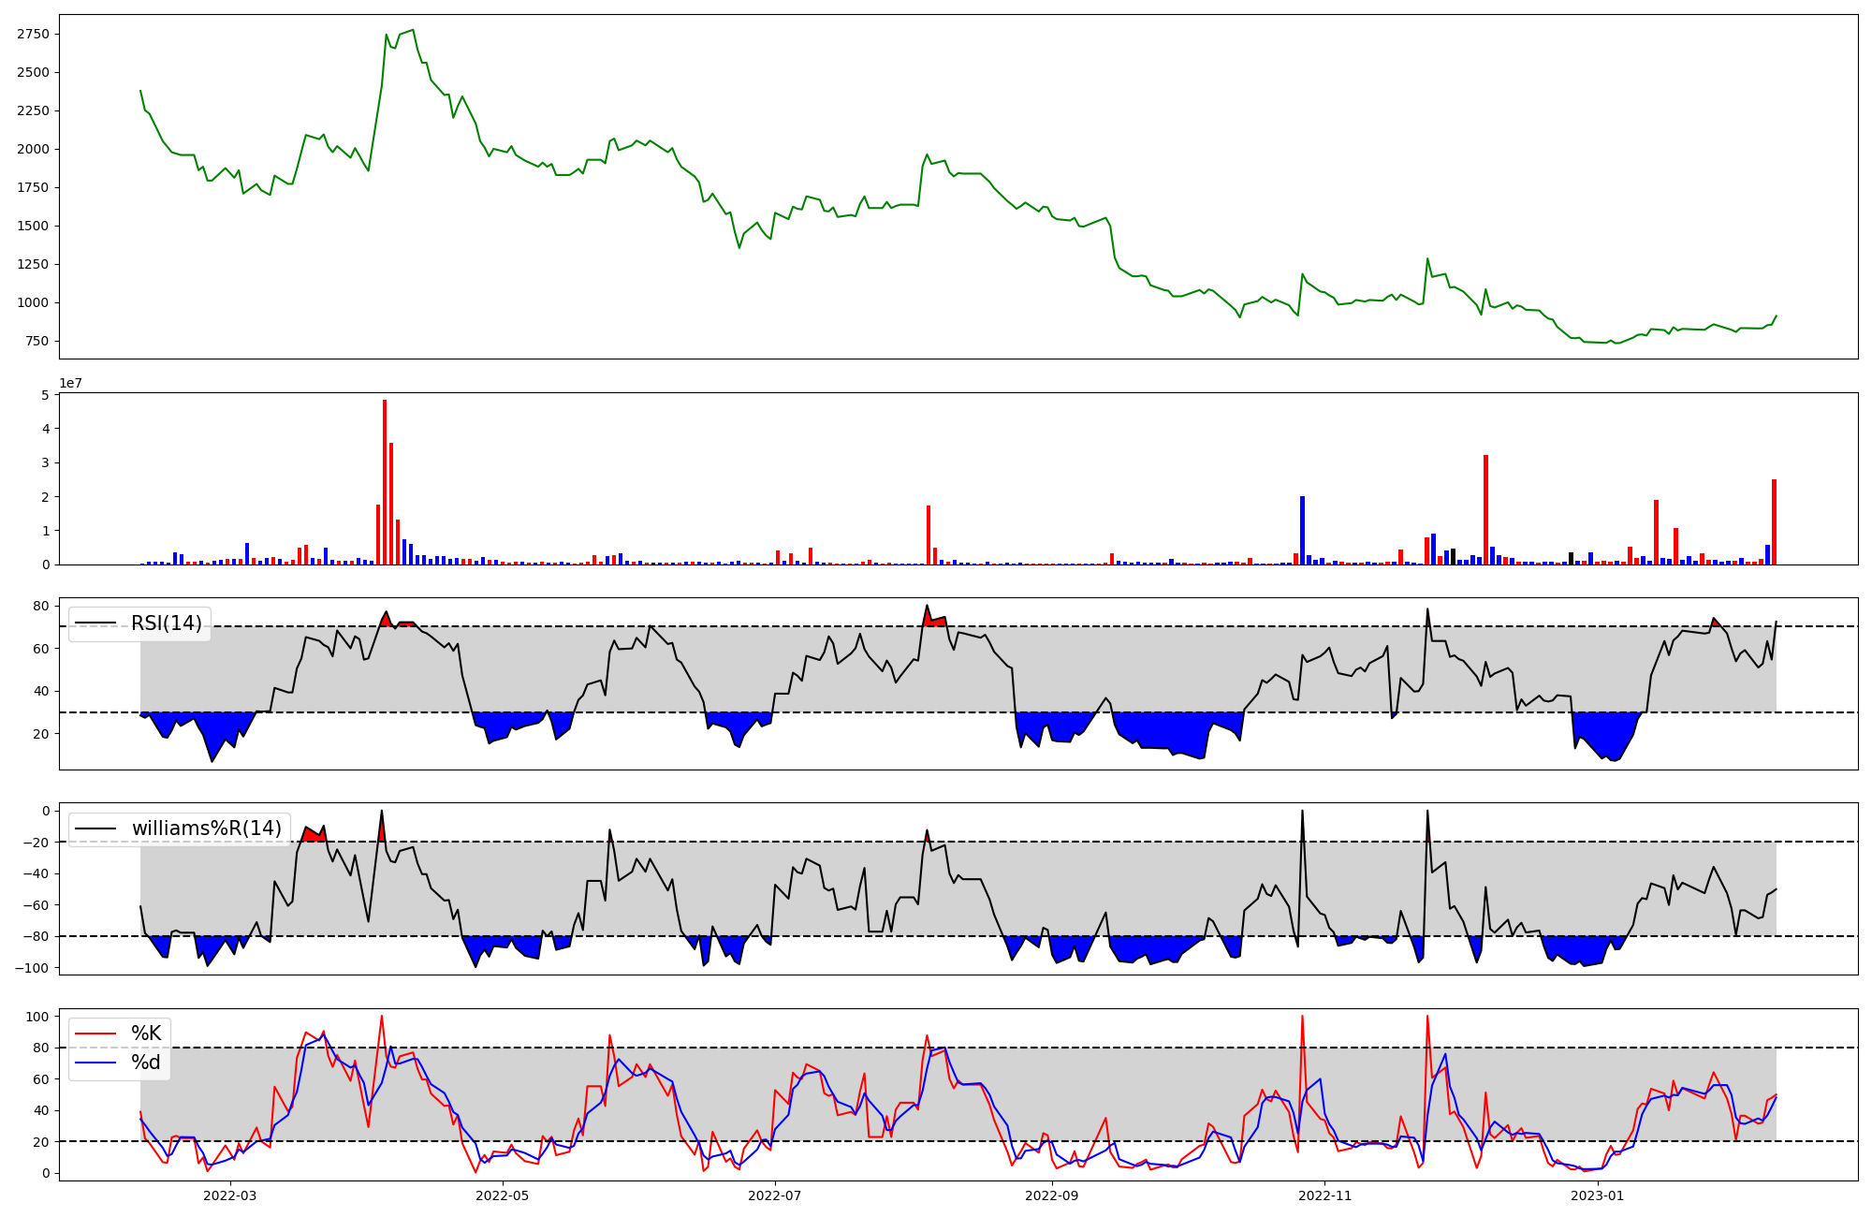
Task: Click the %d legend entry
Action: pos(146,1063)
